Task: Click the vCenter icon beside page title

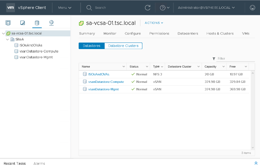Action: click(81, 23)
